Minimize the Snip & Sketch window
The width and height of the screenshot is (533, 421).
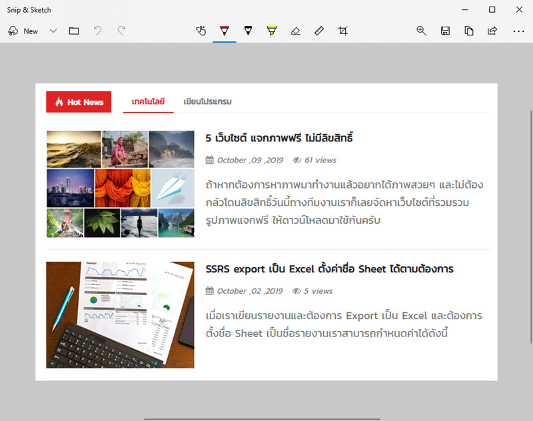465,9
